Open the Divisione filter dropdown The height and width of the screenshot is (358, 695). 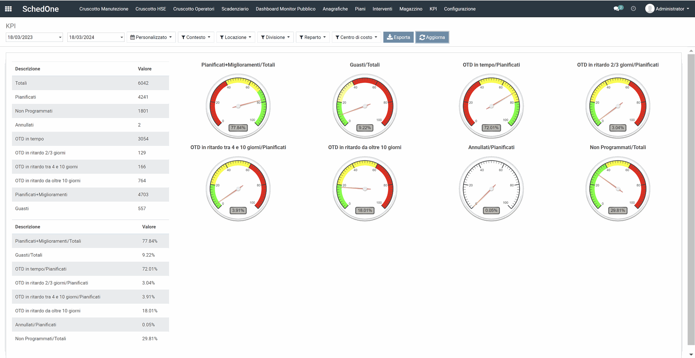coord(275,37)
